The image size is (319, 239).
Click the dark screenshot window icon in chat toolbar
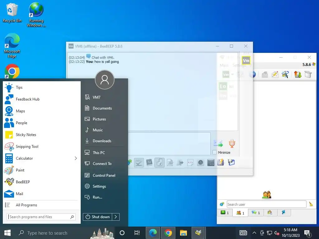tap(211, 162)
